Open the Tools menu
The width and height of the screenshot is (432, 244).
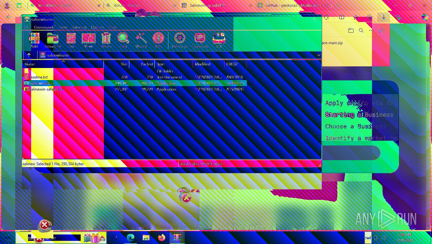coord(63,27)
